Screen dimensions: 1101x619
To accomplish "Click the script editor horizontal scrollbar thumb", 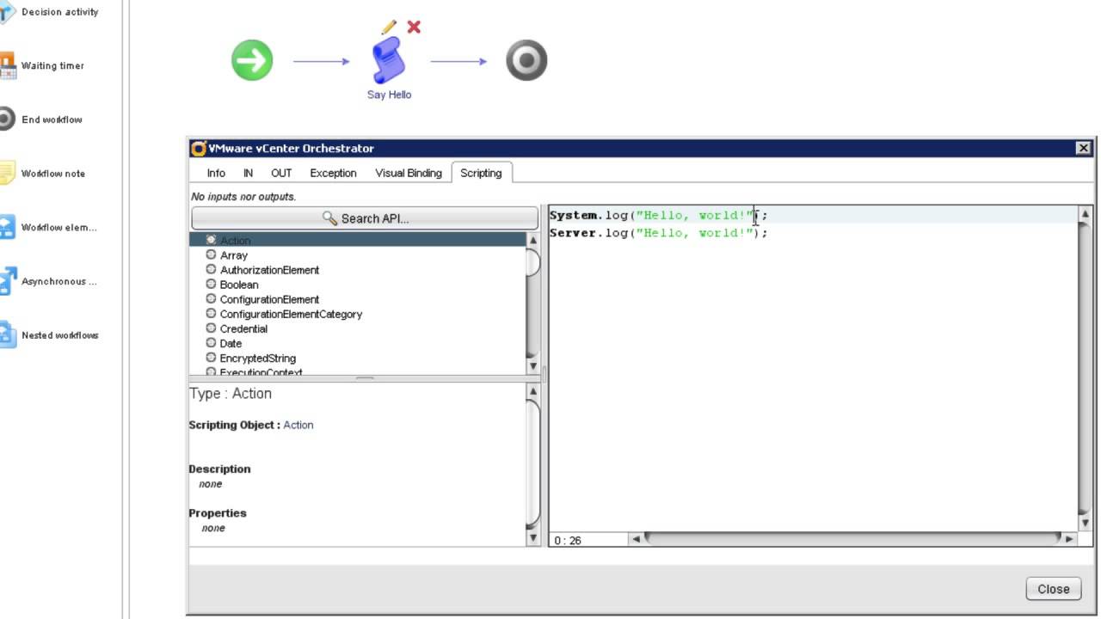I will pyautogui.click(x=852, y=539).
